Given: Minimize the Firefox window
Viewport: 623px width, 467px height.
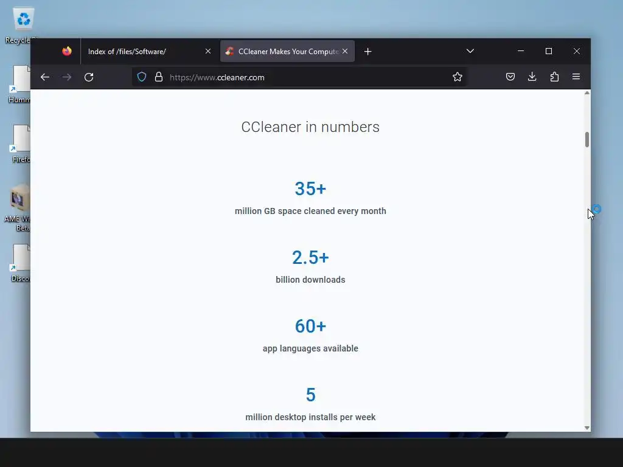Looking at the screenshot, I should (x=521, y=51).
